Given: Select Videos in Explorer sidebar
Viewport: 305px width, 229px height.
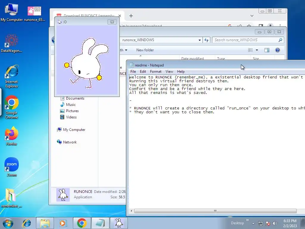Looking at the screenshot, I should click(x=68, y=117).
